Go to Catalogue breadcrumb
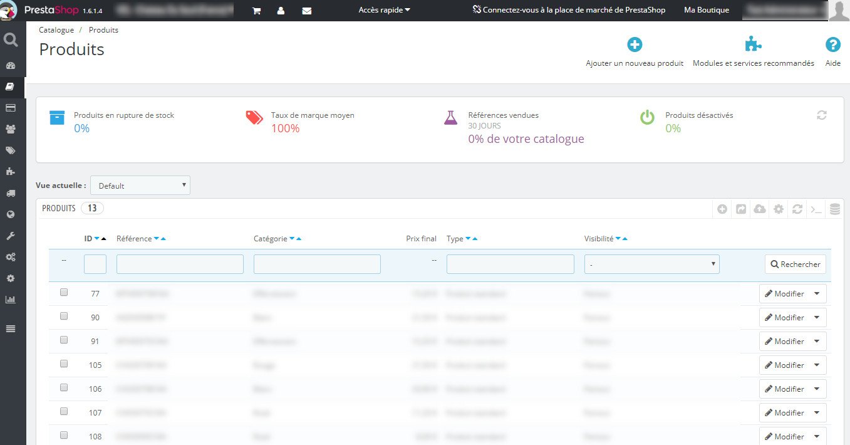The image size is (850, 445). (56, 30)
